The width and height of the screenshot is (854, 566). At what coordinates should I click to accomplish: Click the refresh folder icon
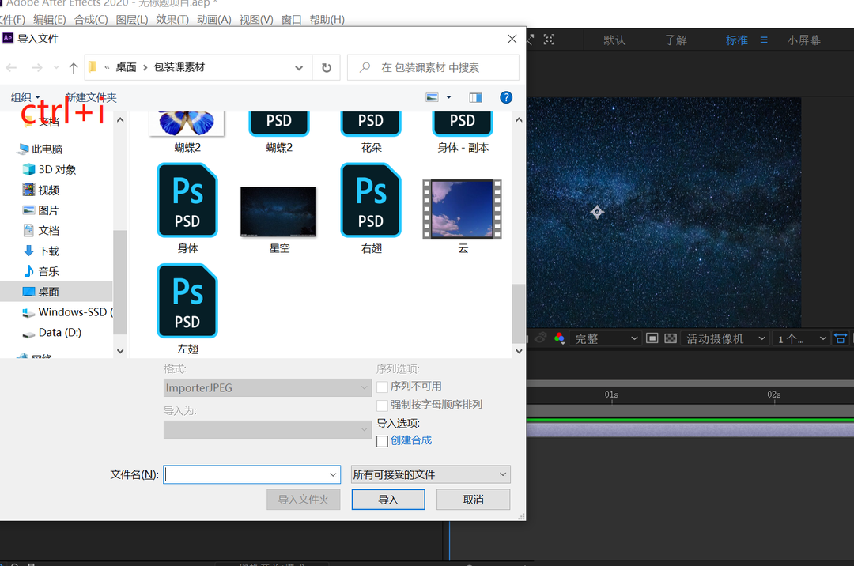[326, 68]
